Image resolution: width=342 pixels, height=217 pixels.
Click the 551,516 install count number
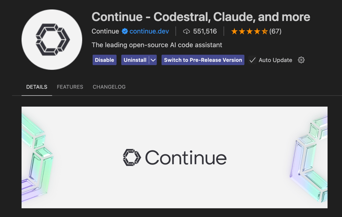pos(205,31)
